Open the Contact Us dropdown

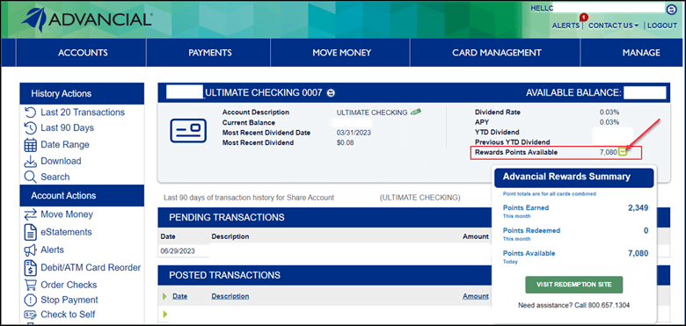click(x=613, y=25)
